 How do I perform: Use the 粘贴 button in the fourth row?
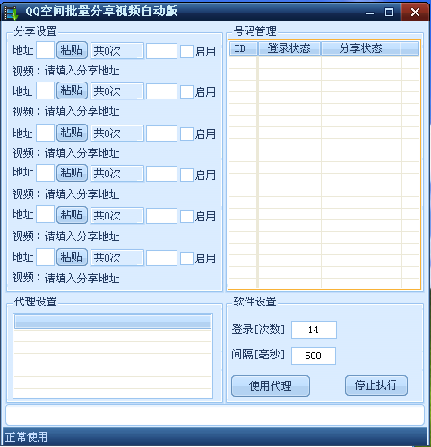[72, 173]
